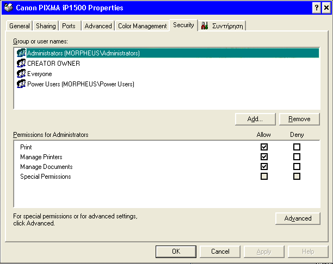Click the CREATOR OWNER user icon
The width and height of the screenshot is (333, 264).
[21, 63]
